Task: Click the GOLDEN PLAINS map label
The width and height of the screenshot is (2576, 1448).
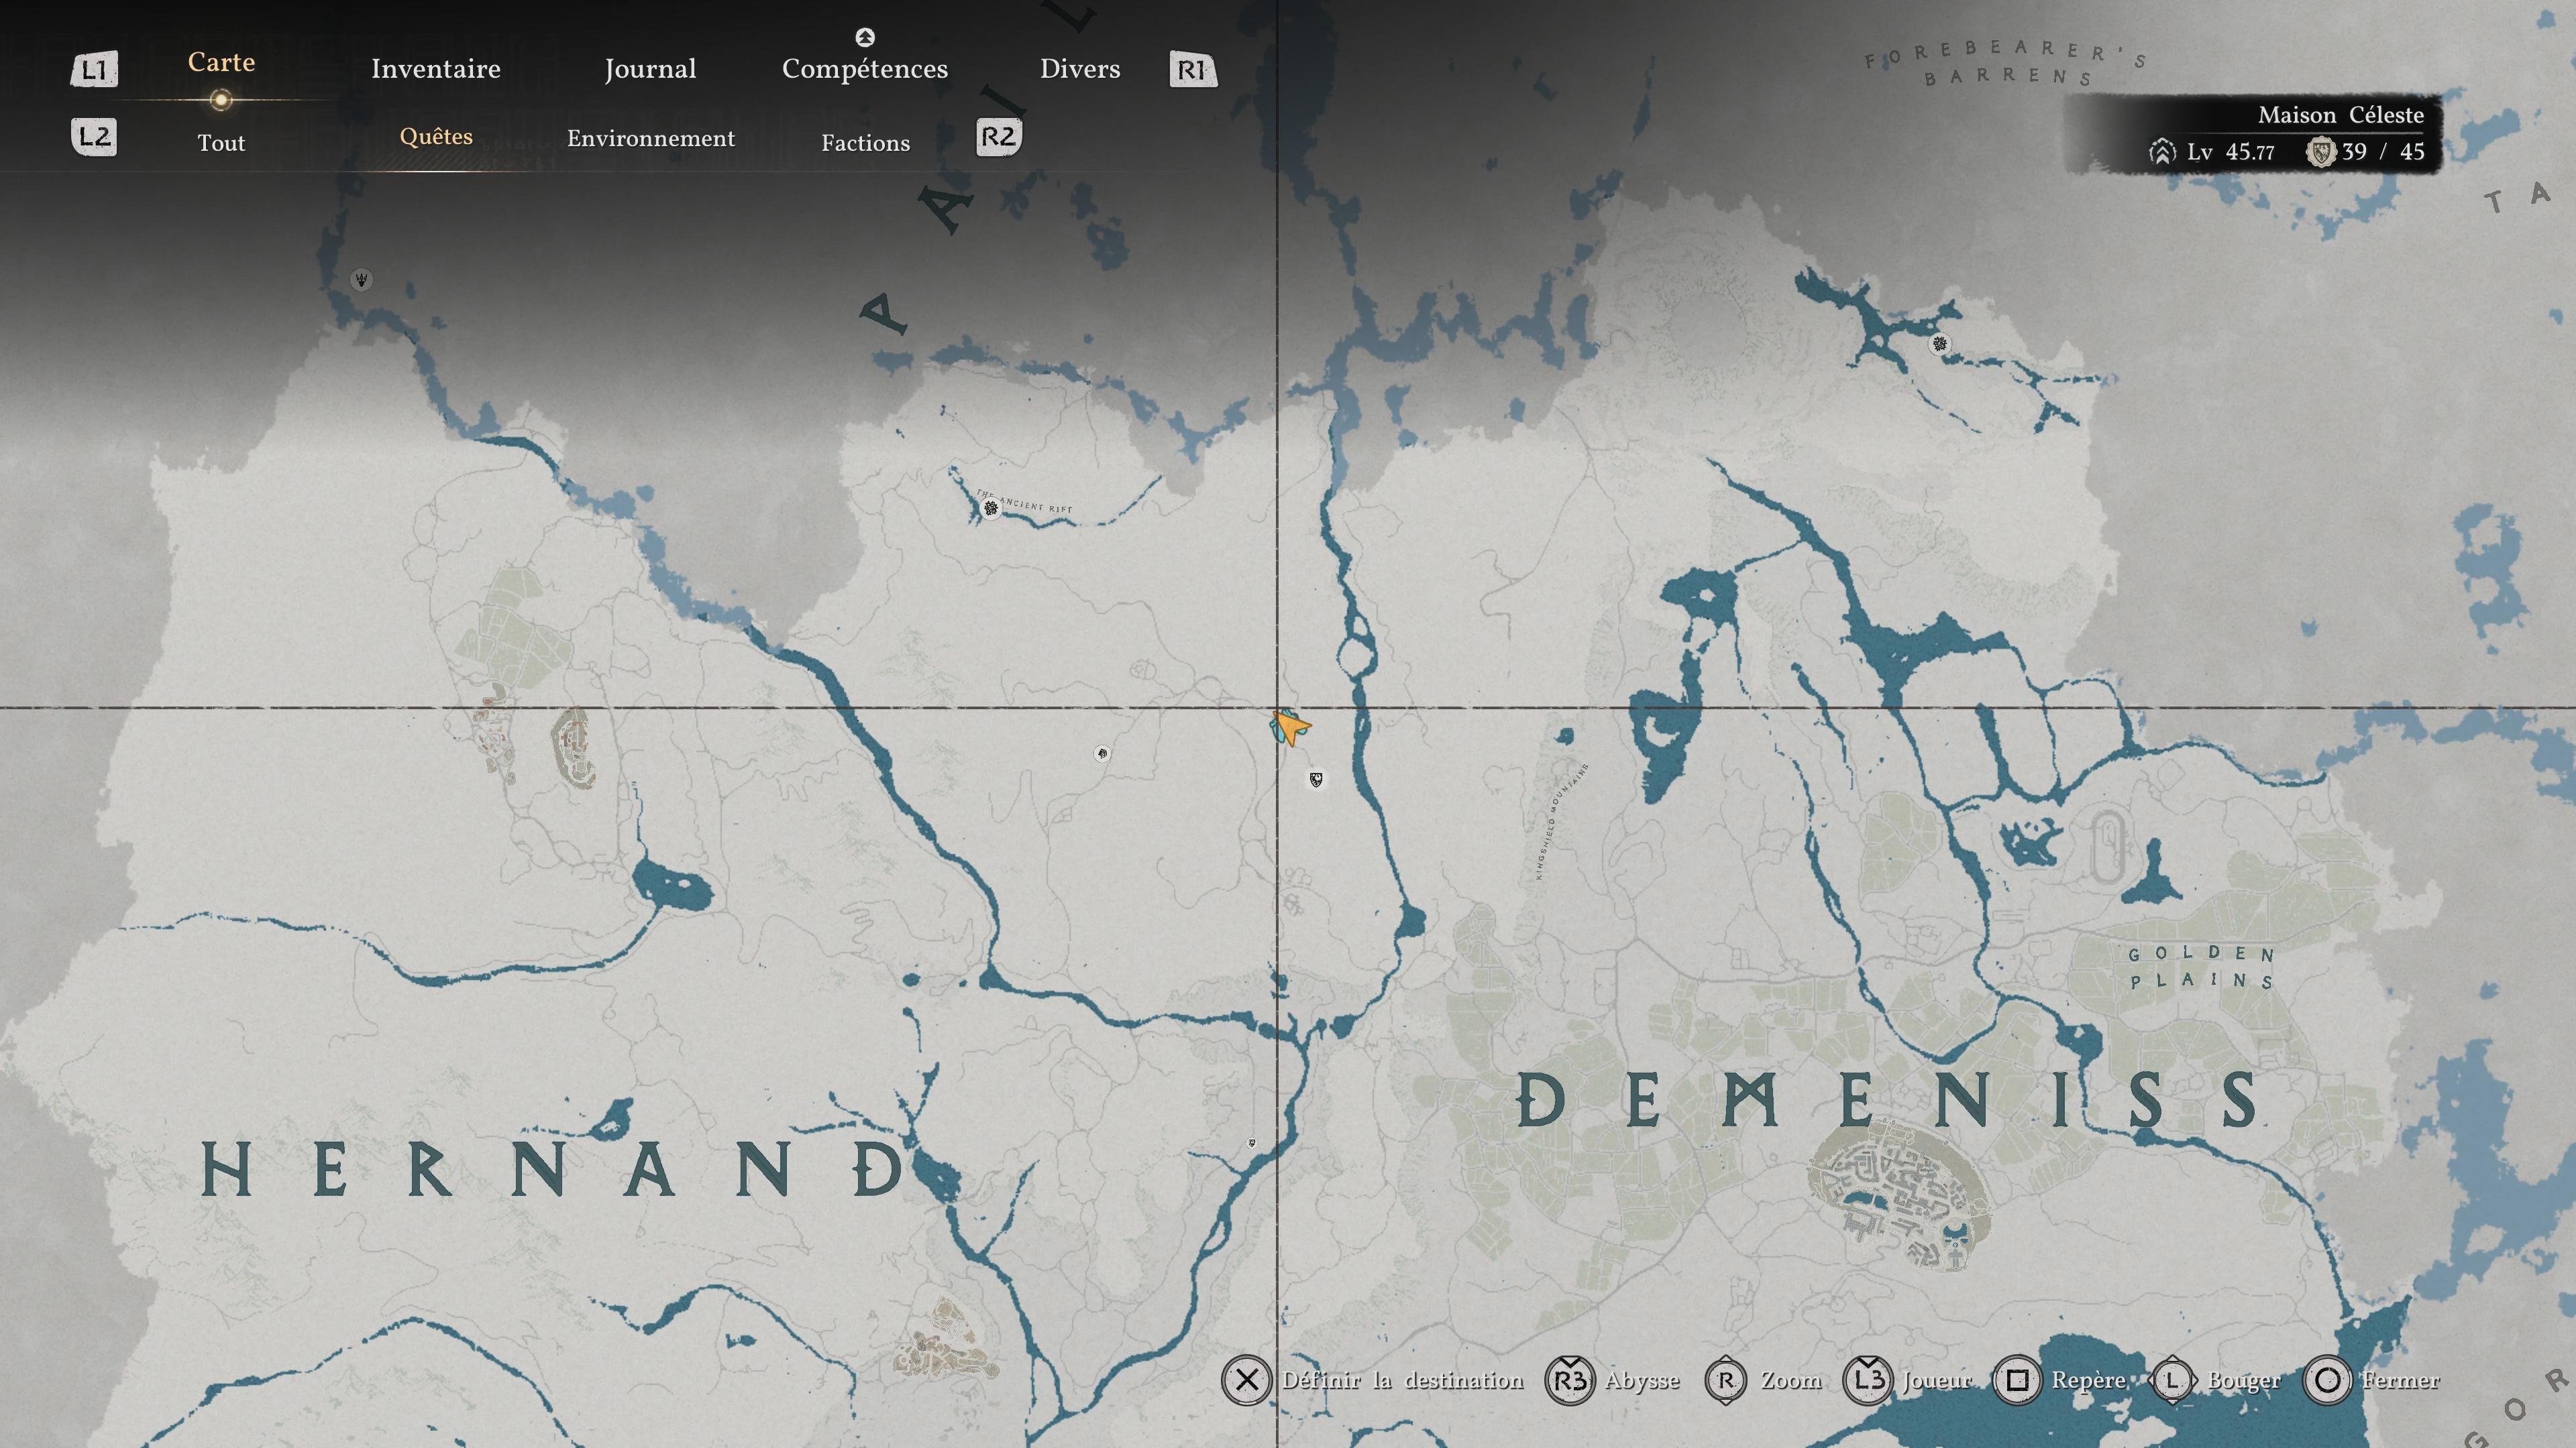Action: click(2202, 967)
